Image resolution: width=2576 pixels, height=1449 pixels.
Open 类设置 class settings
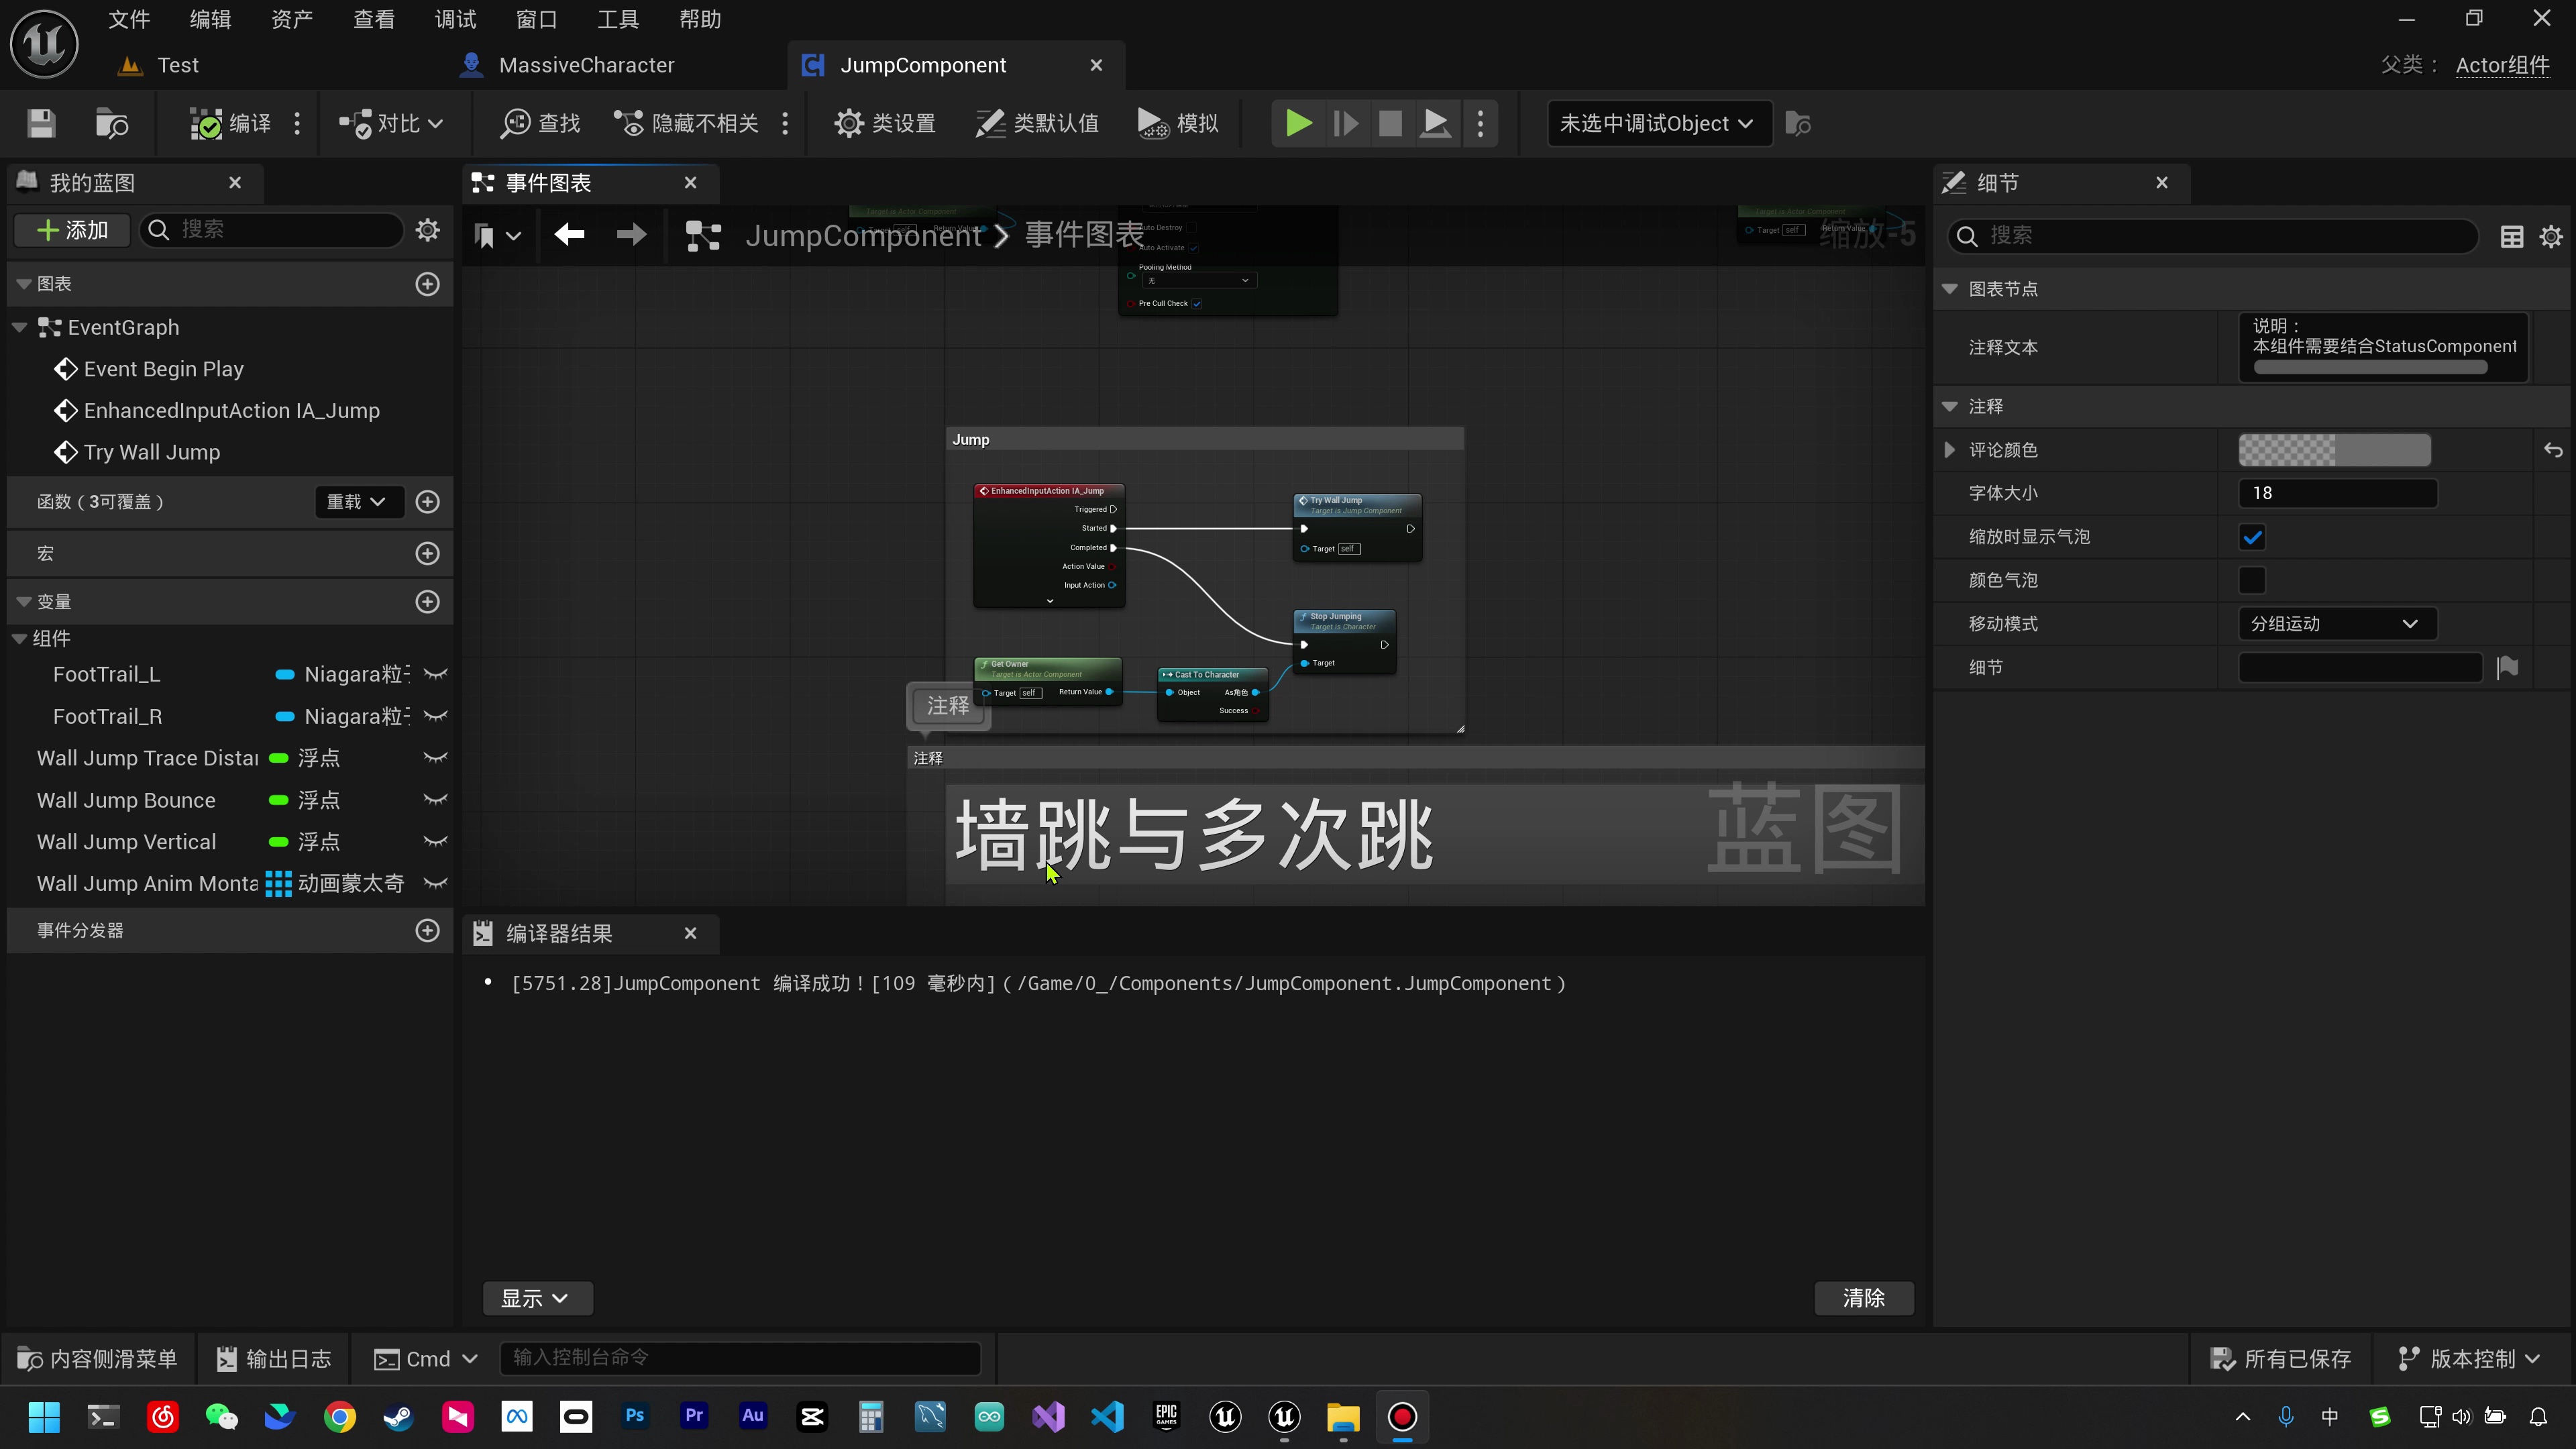click(885, 123)
